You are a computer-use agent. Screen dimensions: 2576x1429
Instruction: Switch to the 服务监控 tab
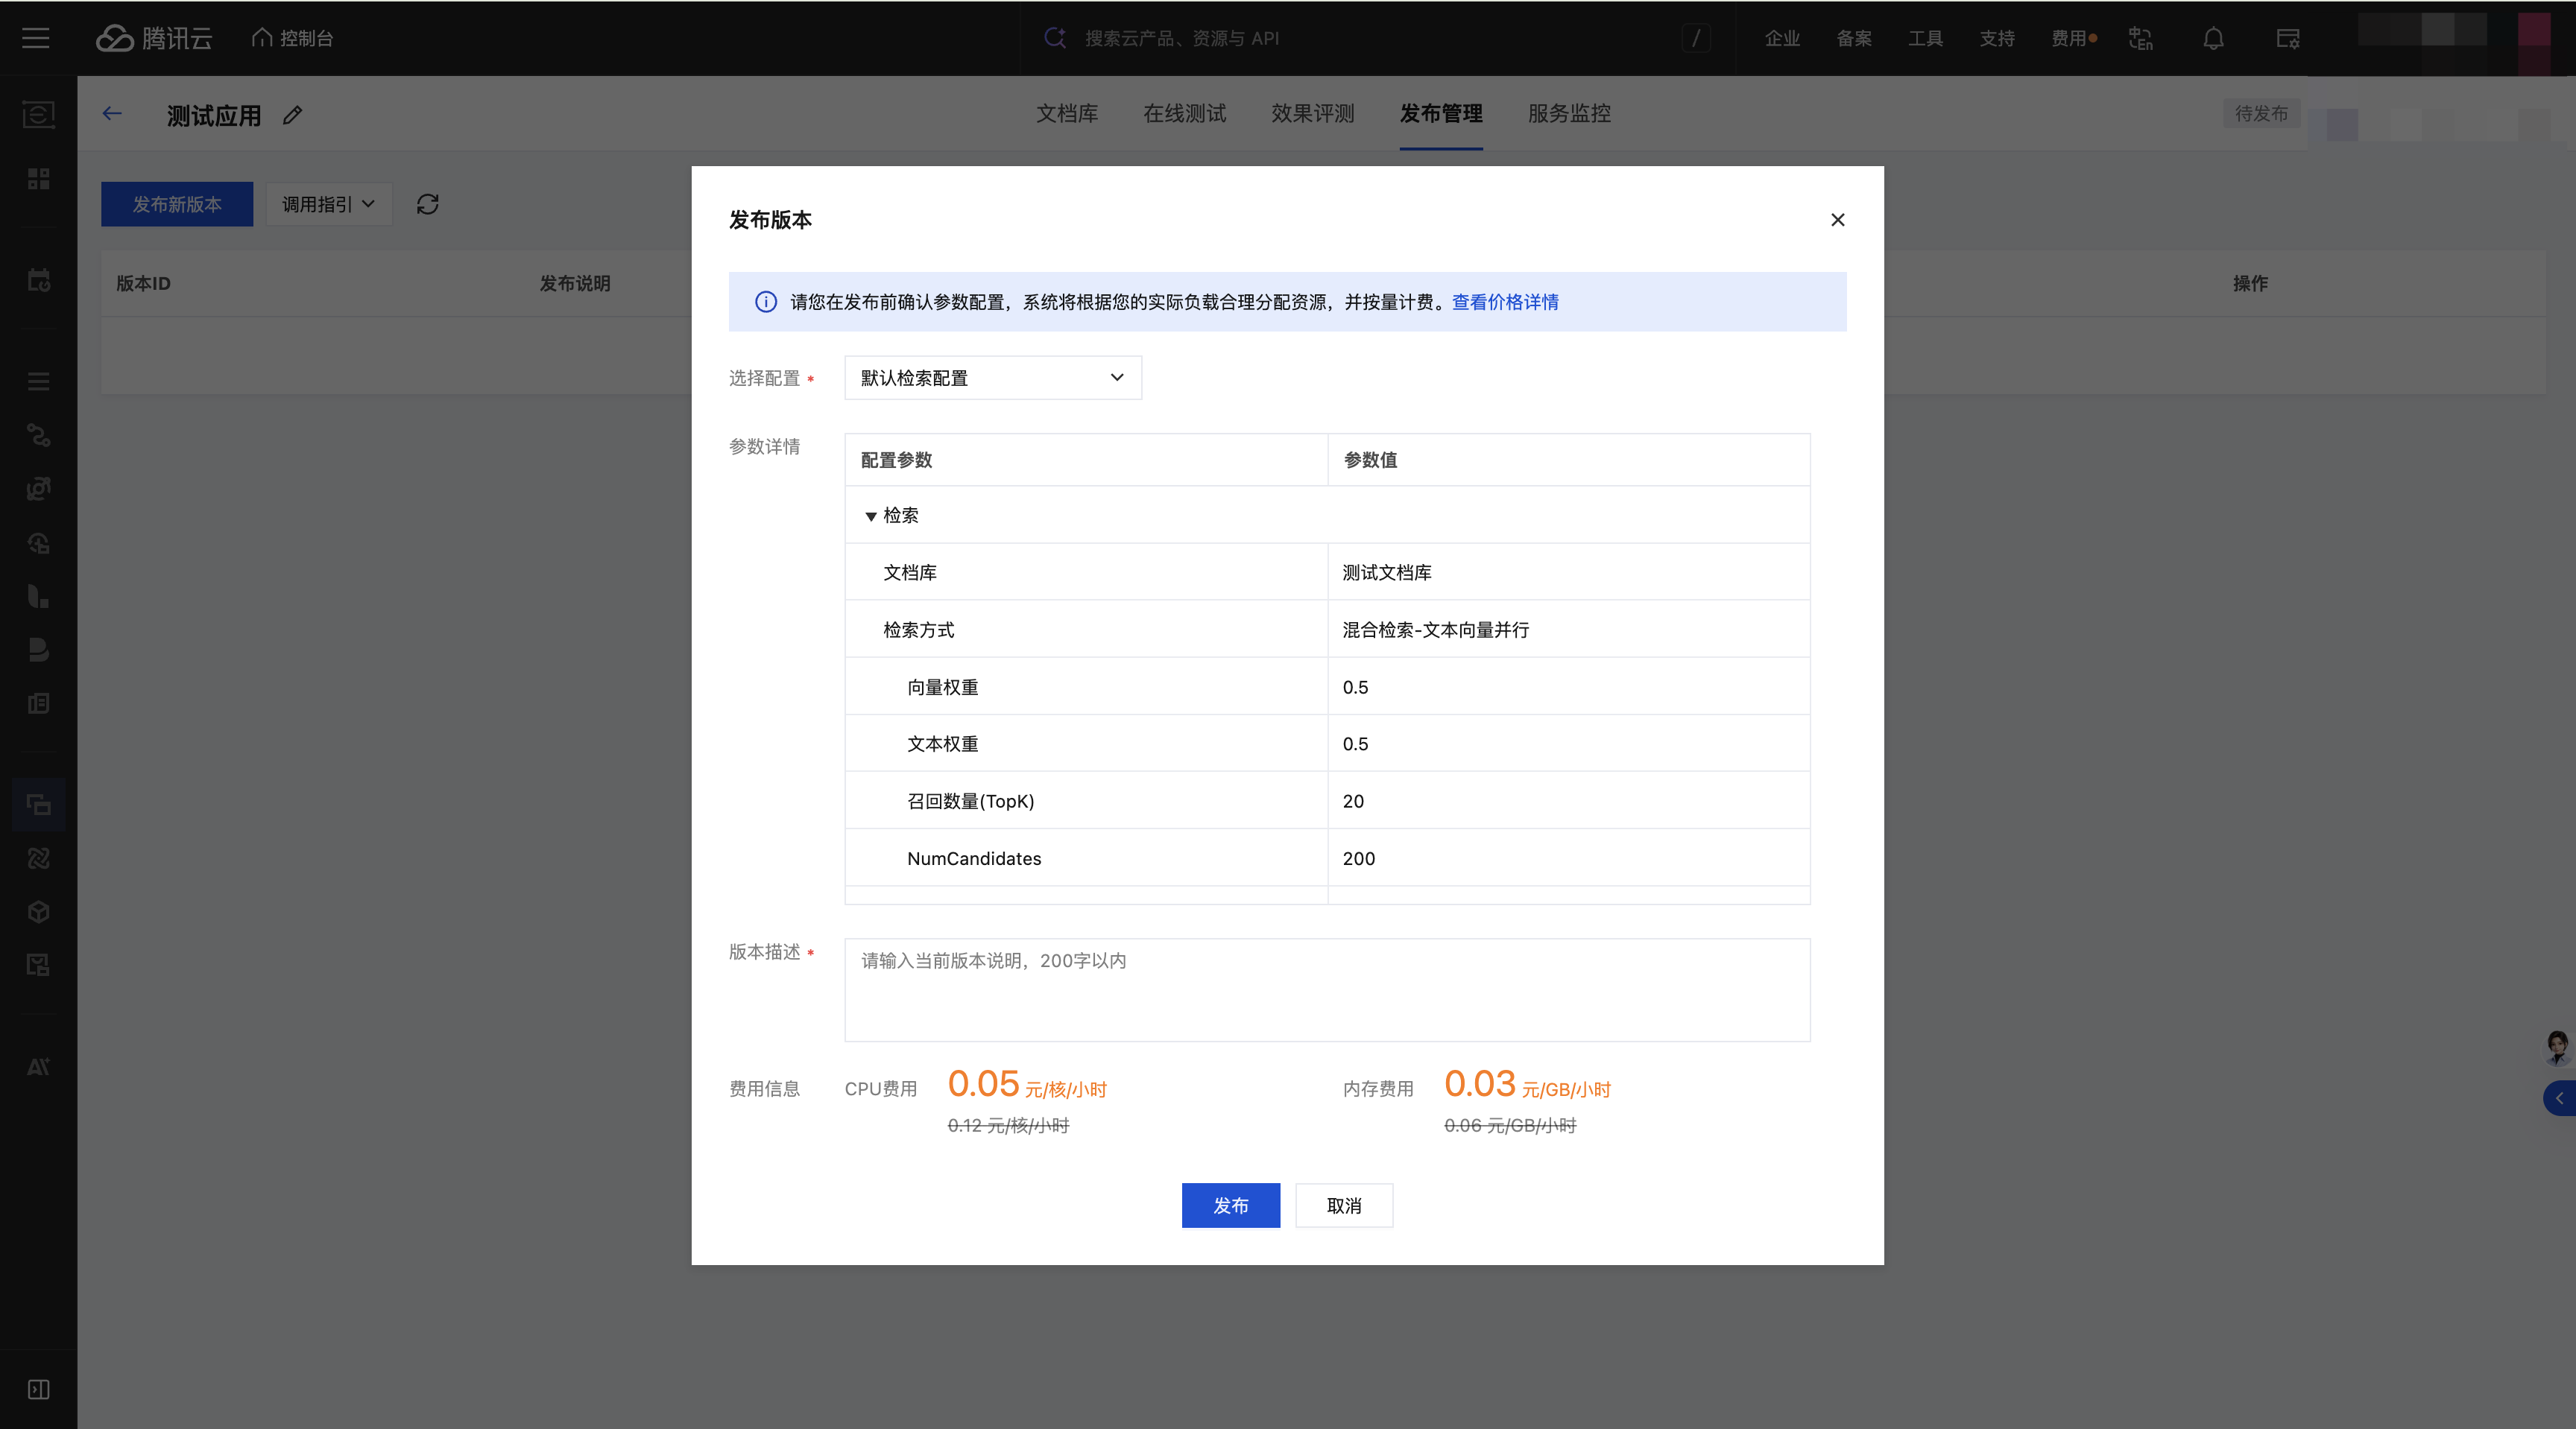coord(1569,114)
